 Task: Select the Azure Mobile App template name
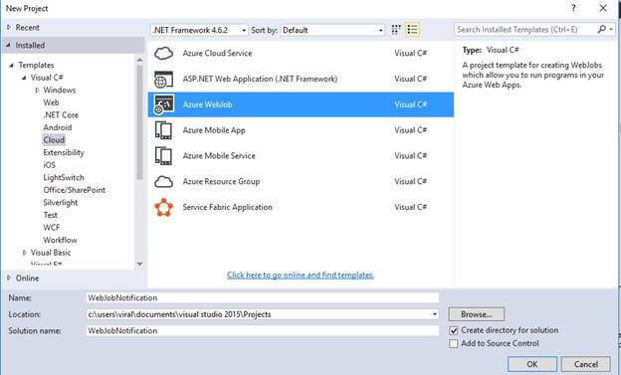(x=214, y=130)
